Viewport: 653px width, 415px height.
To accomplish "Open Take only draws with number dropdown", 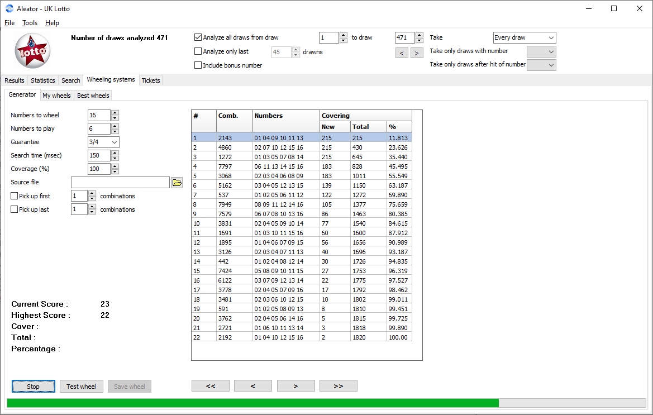I will [541, 51].
